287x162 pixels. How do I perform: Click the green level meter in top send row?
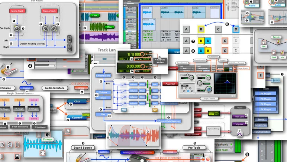(x=148, y=84)
